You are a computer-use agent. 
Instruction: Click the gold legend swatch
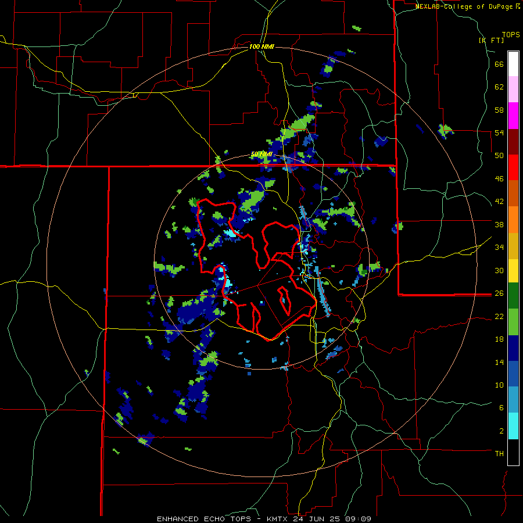pos(513,246)
